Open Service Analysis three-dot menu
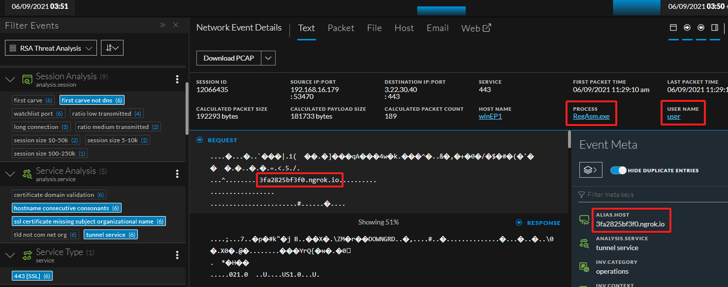 pos(177,174)
